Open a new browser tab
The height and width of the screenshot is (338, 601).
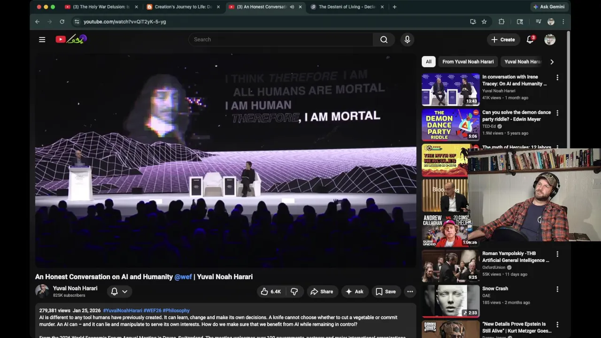[394, 7]
